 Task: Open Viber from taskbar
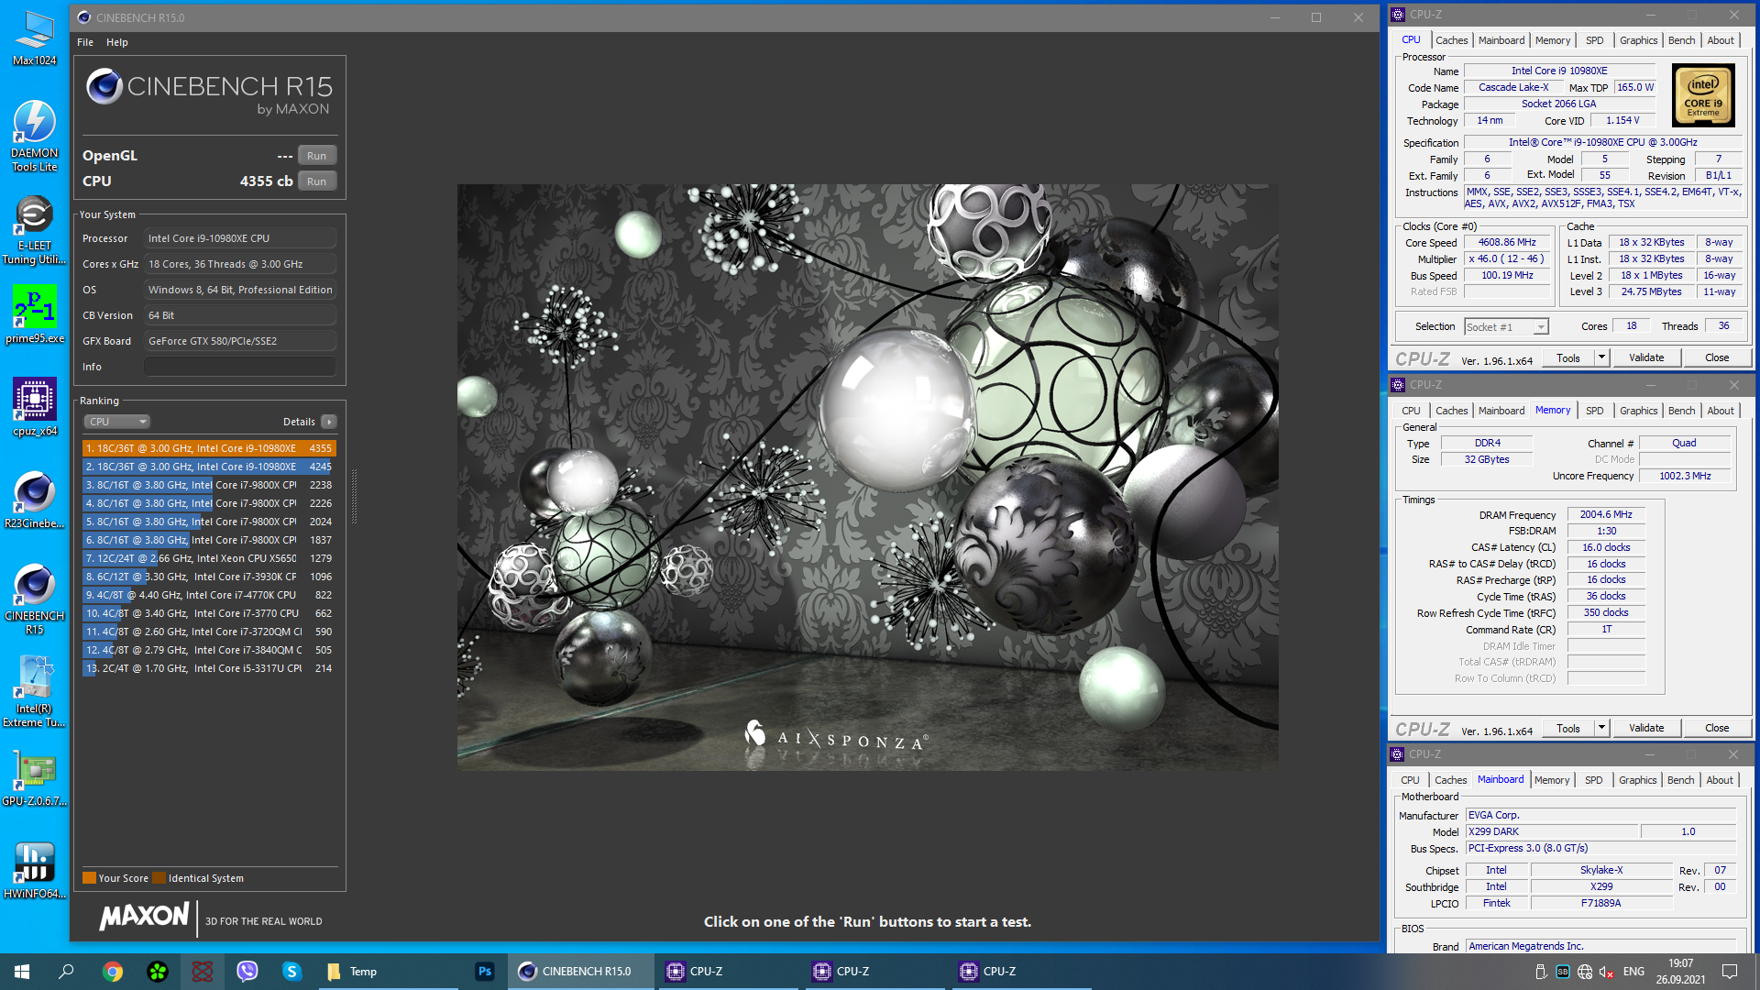[x=247, y=971]
